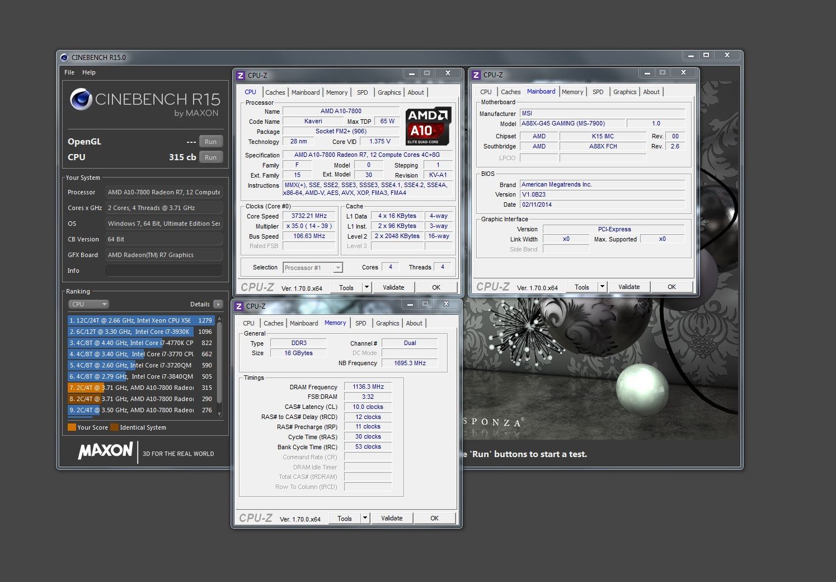Click the Details arrow button in Ranking
Viewport: 836px width, 582px height.
pos(218,304)
